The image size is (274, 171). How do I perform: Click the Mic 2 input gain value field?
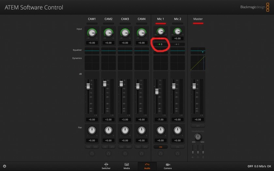[177, 38]
